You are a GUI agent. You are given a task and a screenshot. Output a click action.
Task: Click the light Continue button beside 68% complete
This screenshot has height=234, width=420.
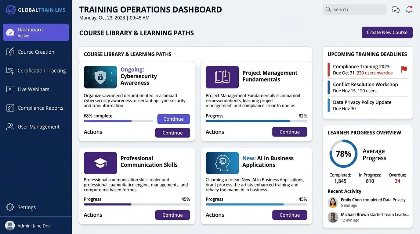(174, 119)
